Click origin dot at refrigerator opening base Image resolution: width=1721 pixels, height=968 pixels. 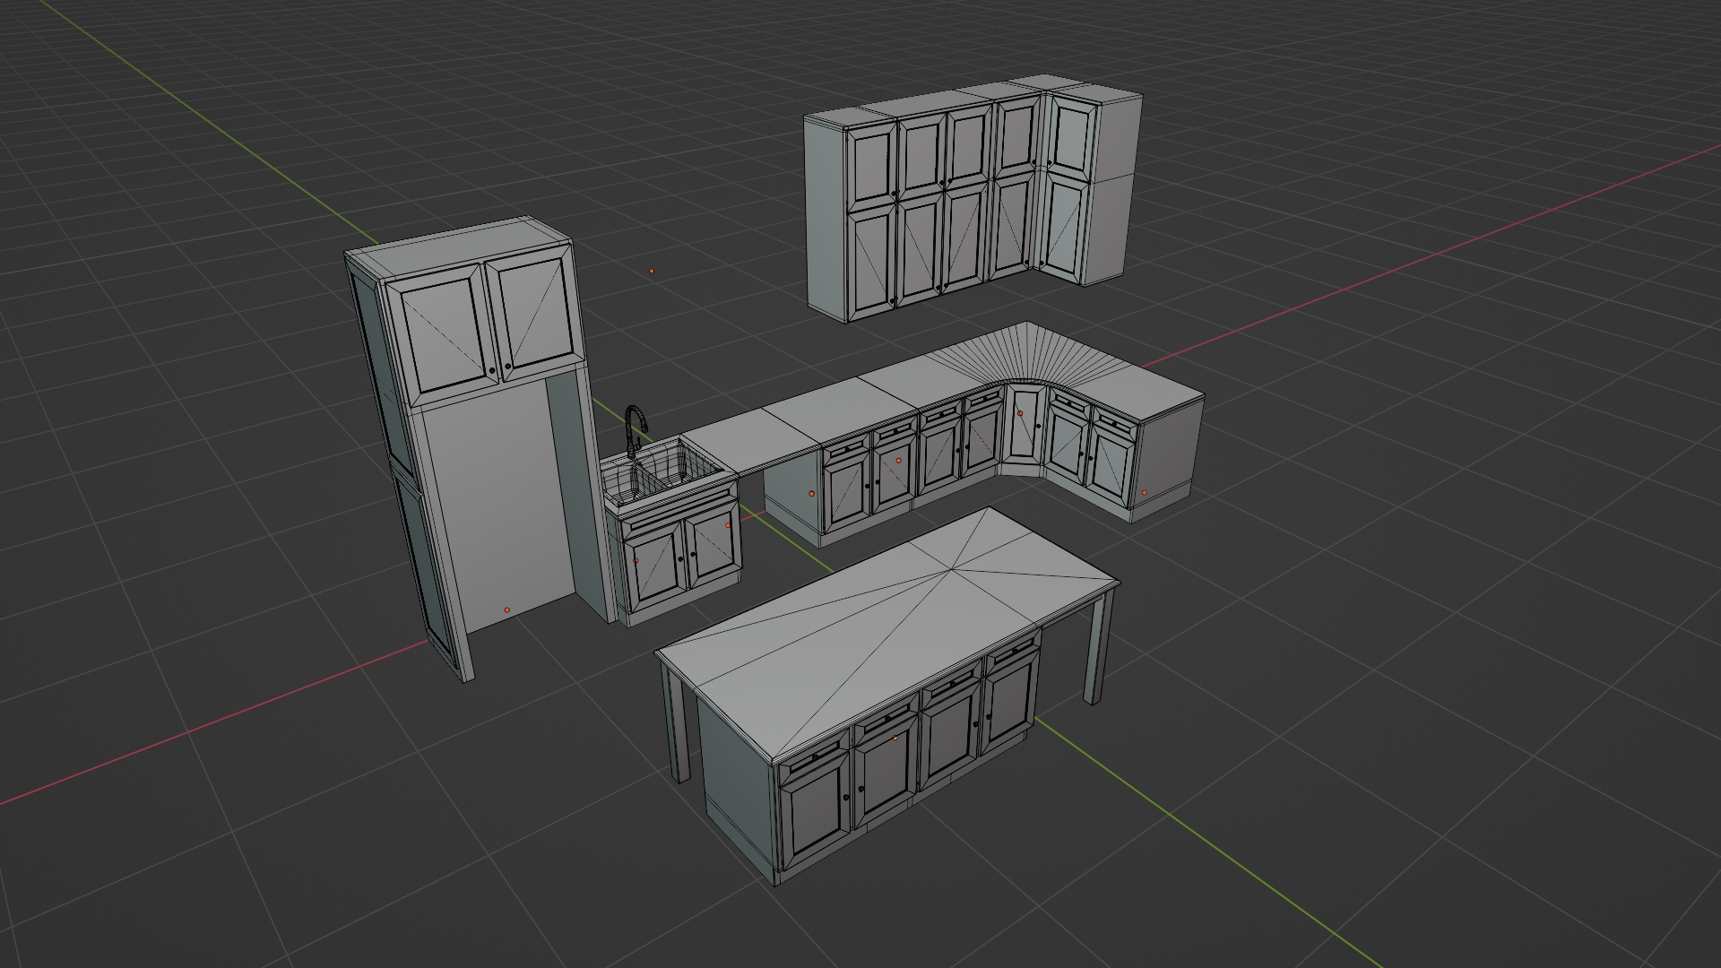[506, 609]
